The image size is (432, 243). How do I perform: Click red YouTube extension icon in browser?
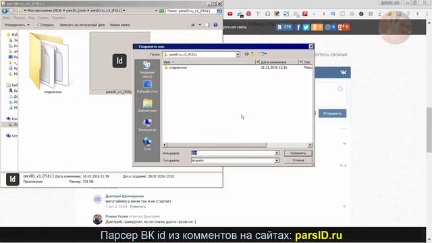(230, 13)
